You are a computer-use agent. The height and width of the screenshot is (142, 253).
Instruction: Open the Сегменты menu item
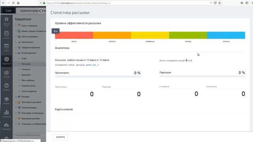pyautogui.click(x=26, y=69)
